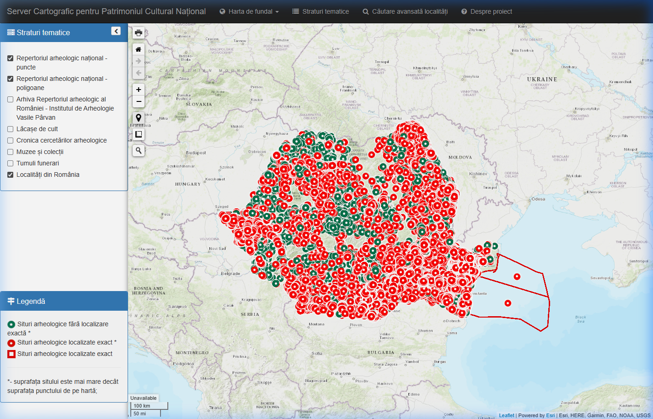Click the zoom in plus icon
This screenshot has height=419, width=653.
click(138, 89)
